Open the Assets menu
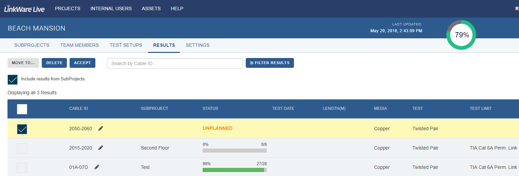Screen dimensions: 519x176 tap(151, 8)
